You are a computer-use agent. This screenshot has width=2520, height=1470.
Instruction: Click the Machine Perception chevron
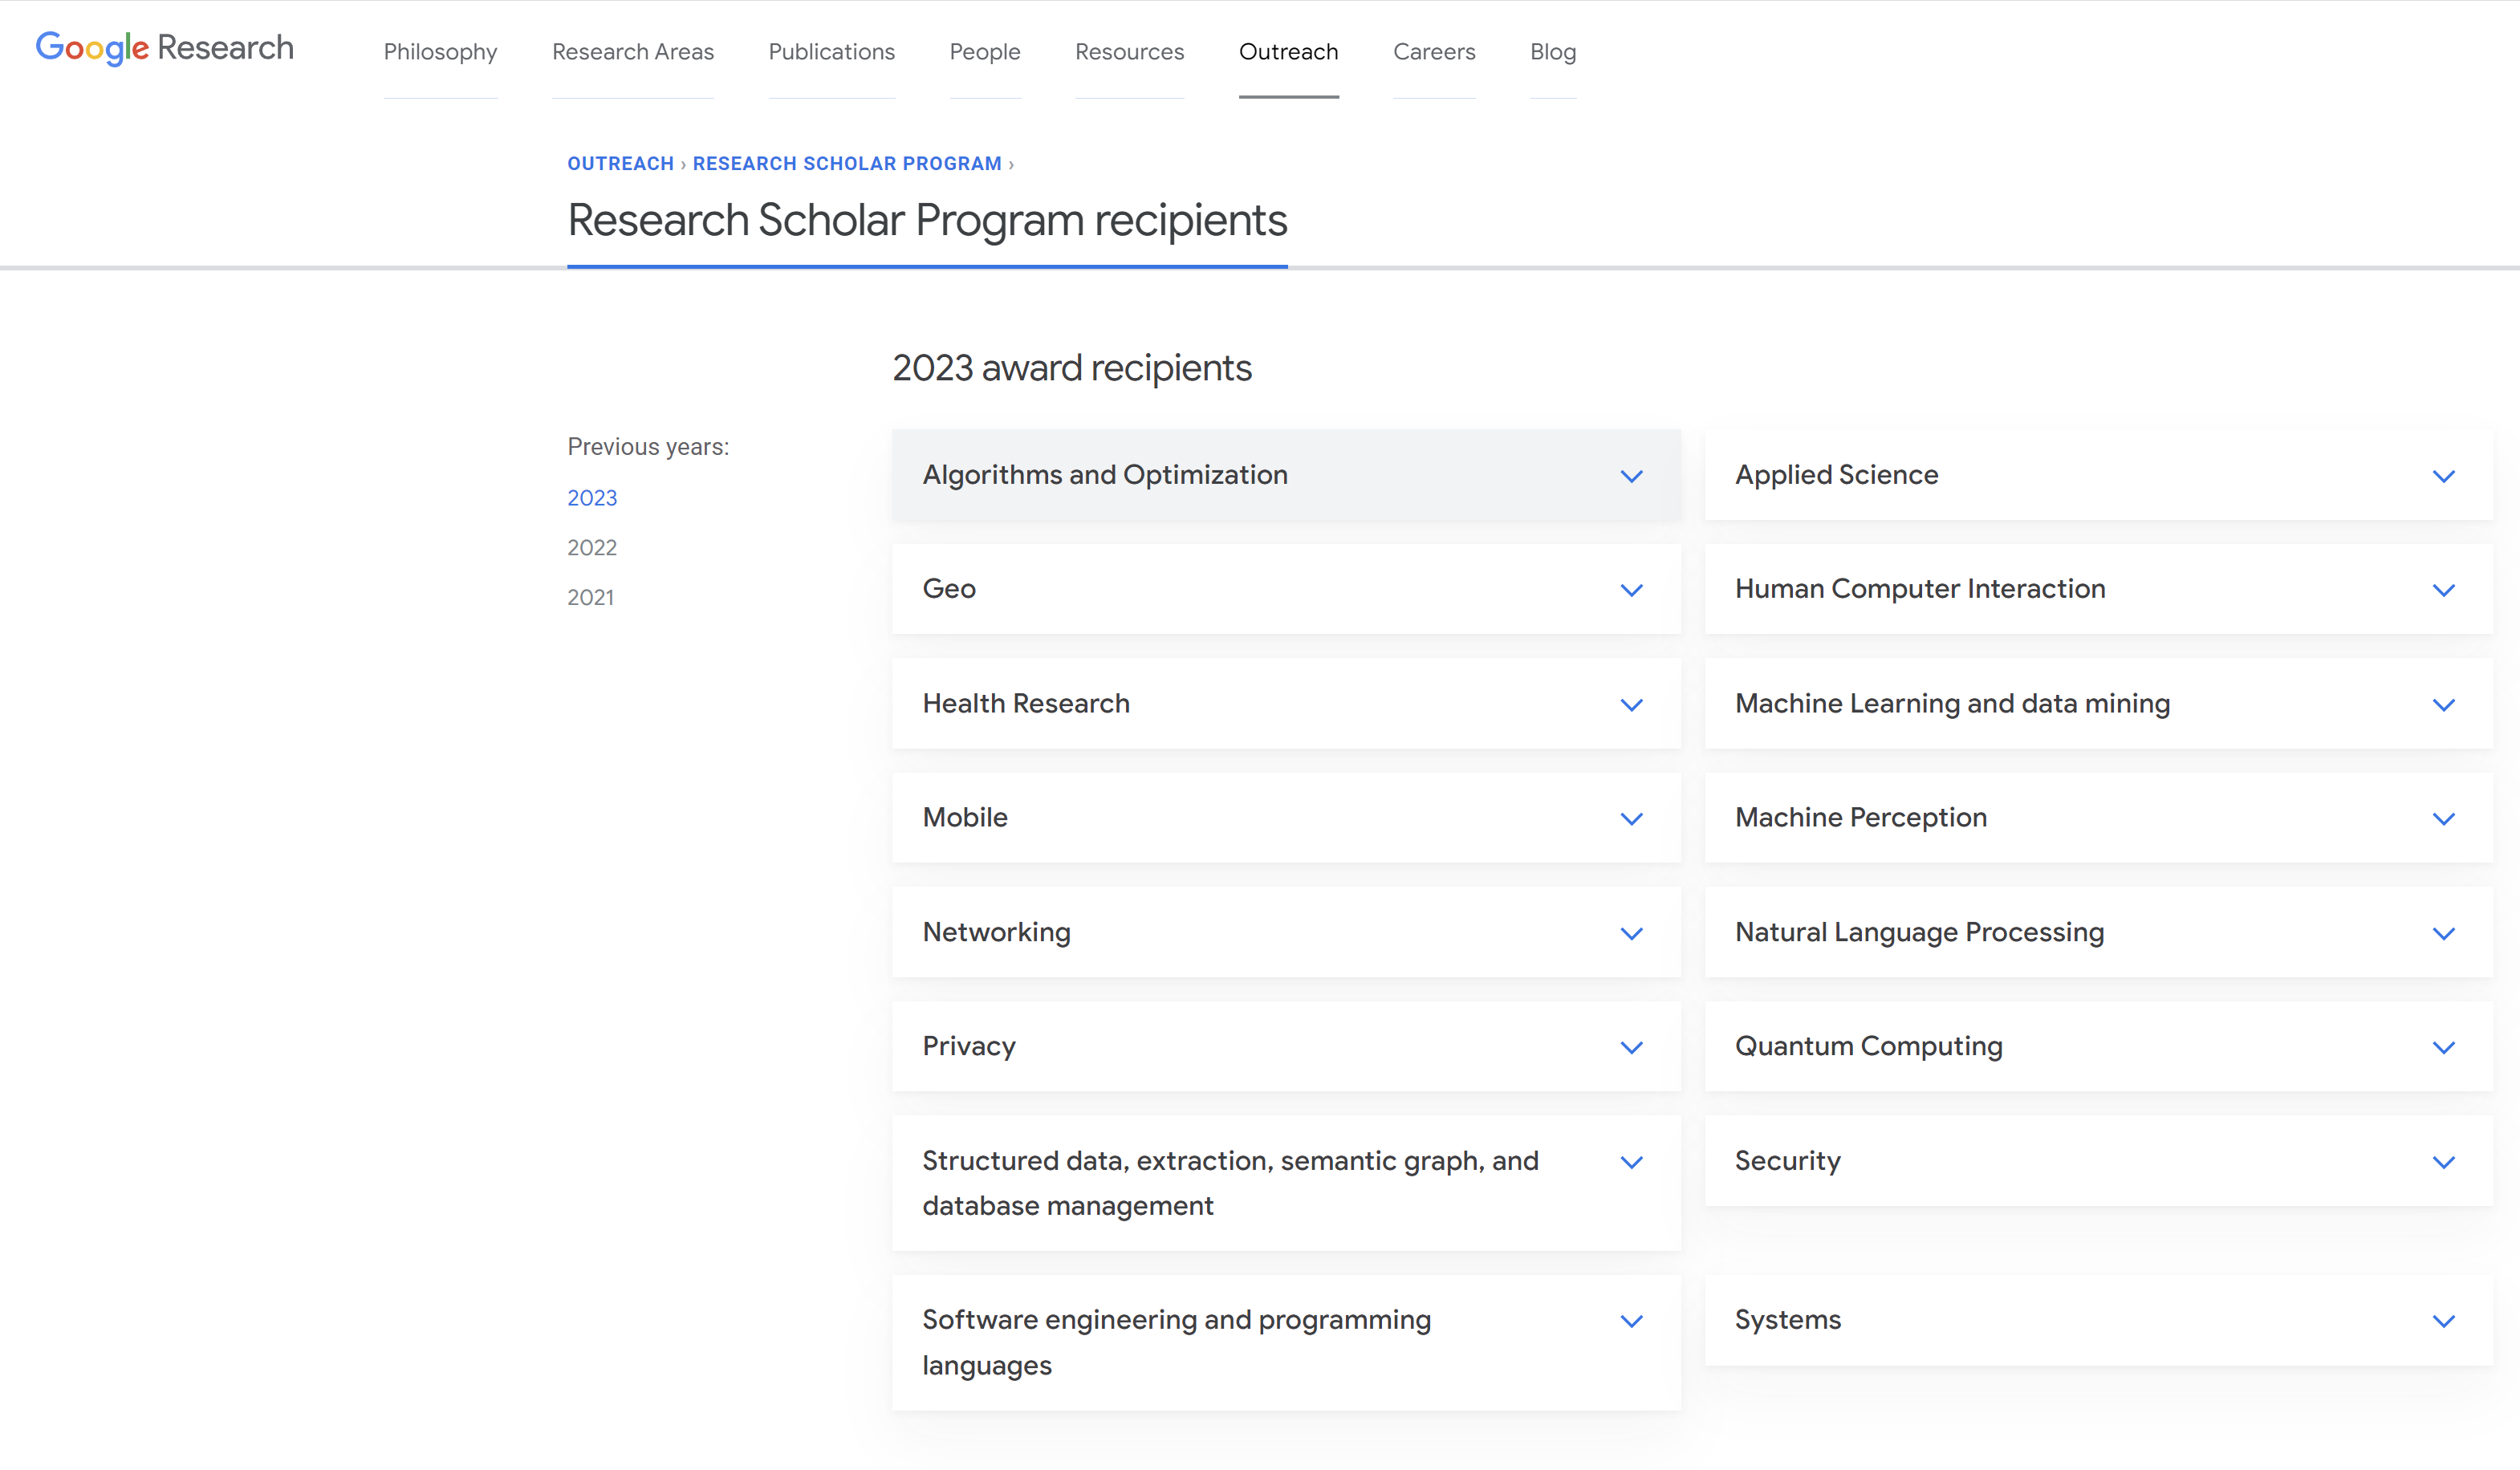[x=2443, y=819]
